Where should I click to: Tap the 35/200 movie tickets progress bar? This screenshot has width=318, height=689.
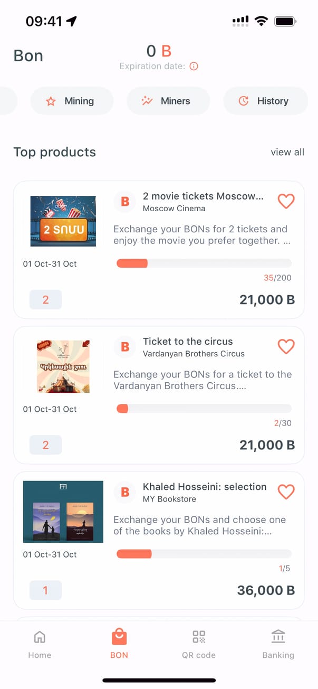click(204, 263)
